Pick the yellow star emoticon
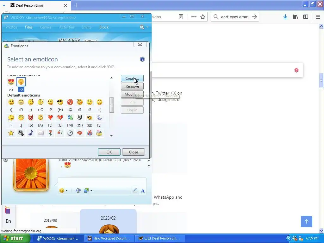Image resolution: width=324 pixels, height=243 pixels. click(11, 133)
